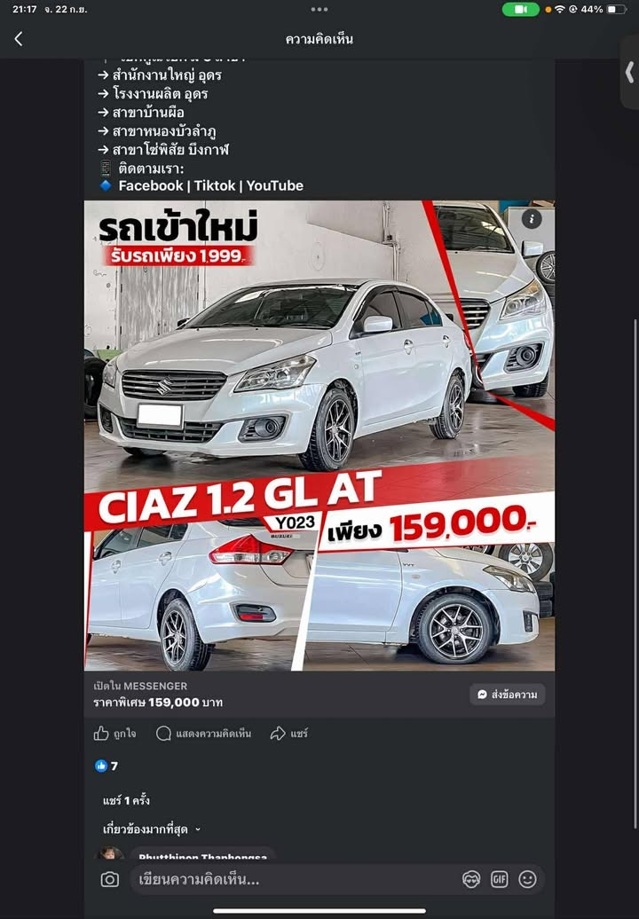Tap the แสดงความคิดเห็น comment bubble
This screenshot has height=919, width=639.
(x=203, y=734)
